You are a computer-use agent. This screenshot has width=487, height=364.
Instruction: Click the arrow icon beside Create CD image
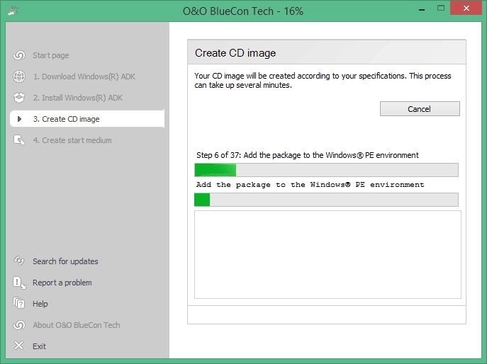[19, 119]
